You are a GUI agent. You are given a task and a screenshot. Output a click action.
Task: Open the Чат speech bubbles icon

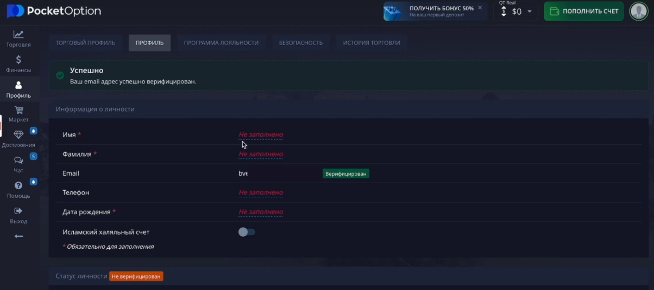(x=18, y=160)
